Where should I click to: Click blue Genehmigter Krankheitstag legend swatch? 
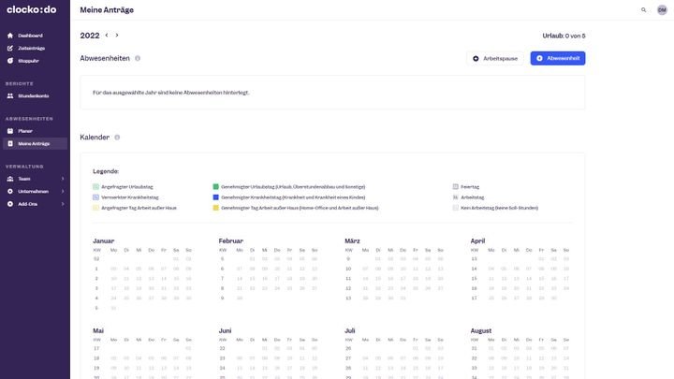tap(216, 197)
